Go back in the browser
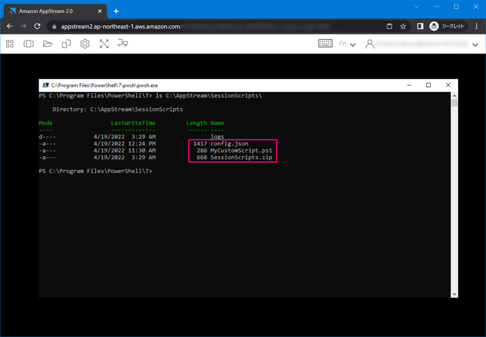The image size is (486, 337). [x=9, y=26]
